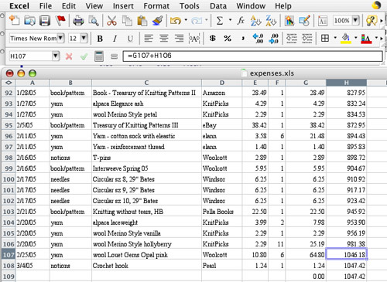Select row 100 header
Viewport: 387px width, 282px height.
(x=9, y=179)
